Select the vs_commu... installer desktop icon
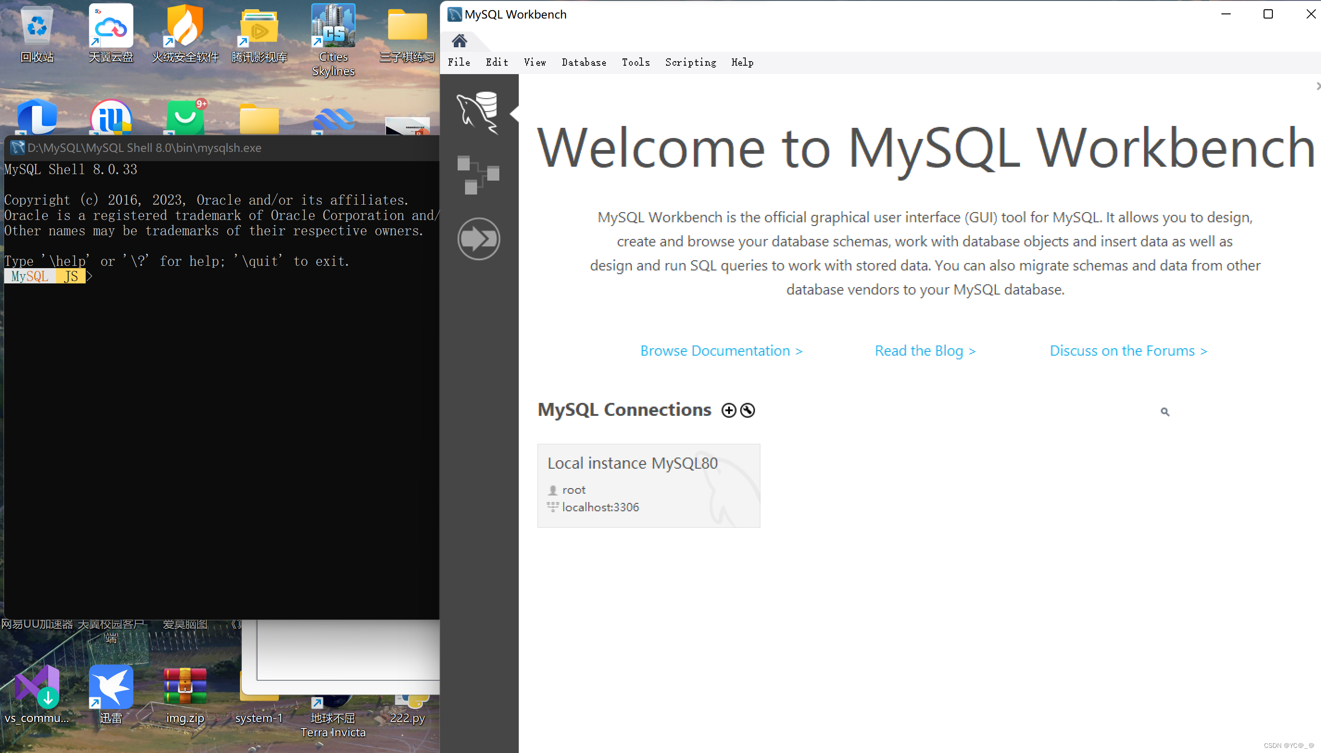This screenshot has width=1321, height=753. 37,695
